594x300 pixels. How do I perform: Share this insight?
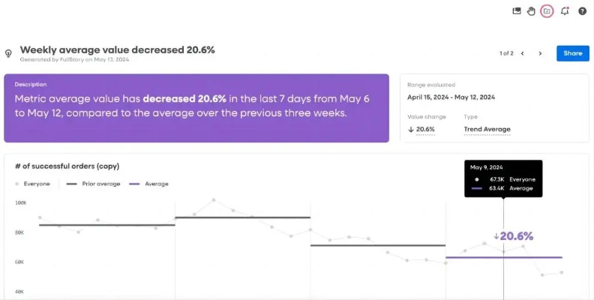(x=573, y=53)
